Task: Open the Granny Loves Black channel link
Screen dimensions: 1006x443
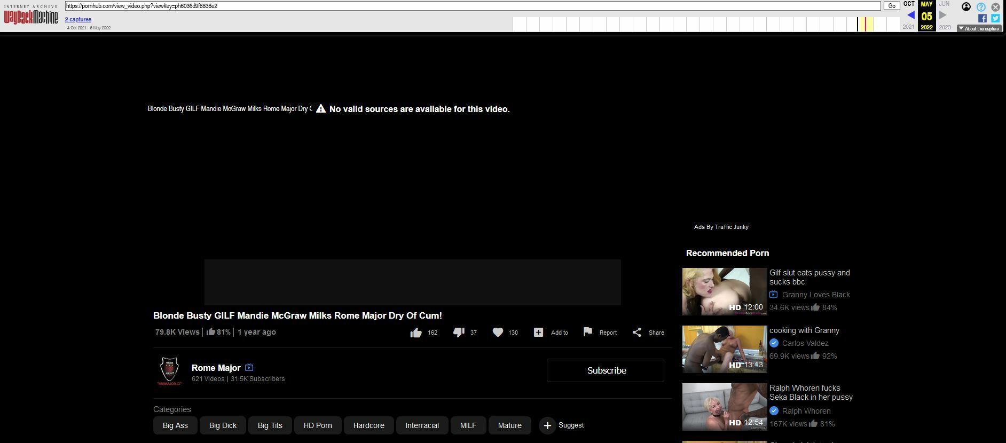Action: [x=816, y=295]
